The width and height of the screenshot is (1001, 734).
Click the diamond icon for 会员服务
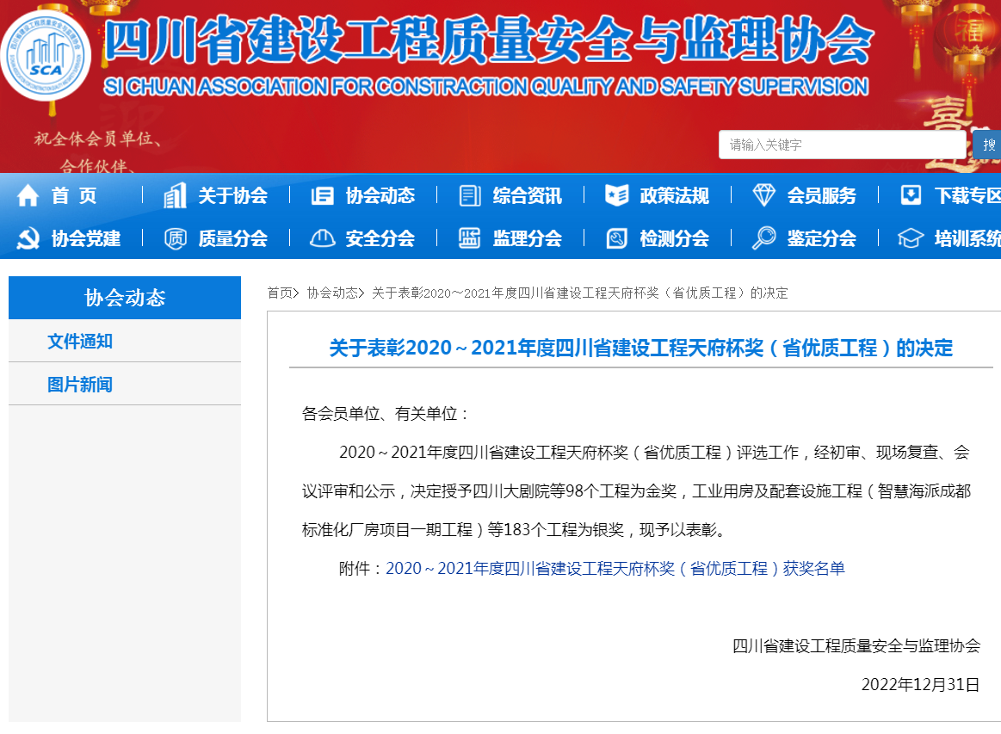(x=764, y=195)
